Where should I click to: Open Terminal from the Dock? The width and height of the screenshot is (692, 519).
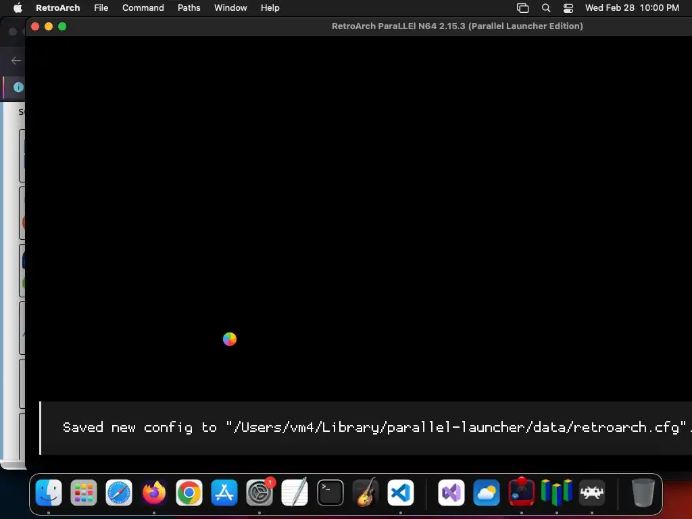point(330,492)
